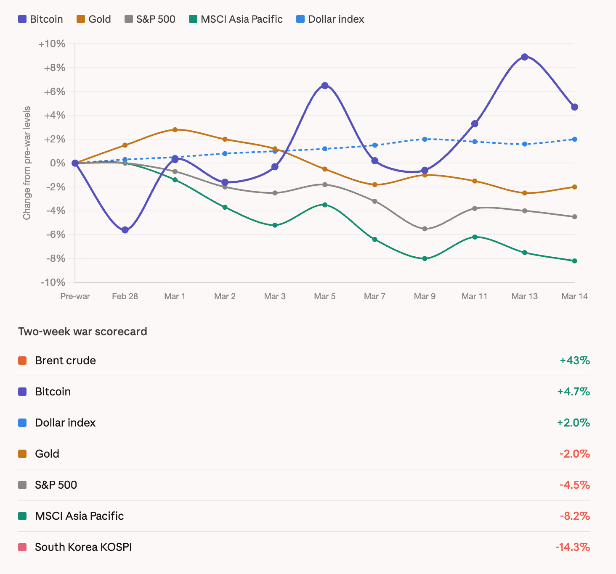Click the Brent crude orange scorecard swatch

(22, 361)
